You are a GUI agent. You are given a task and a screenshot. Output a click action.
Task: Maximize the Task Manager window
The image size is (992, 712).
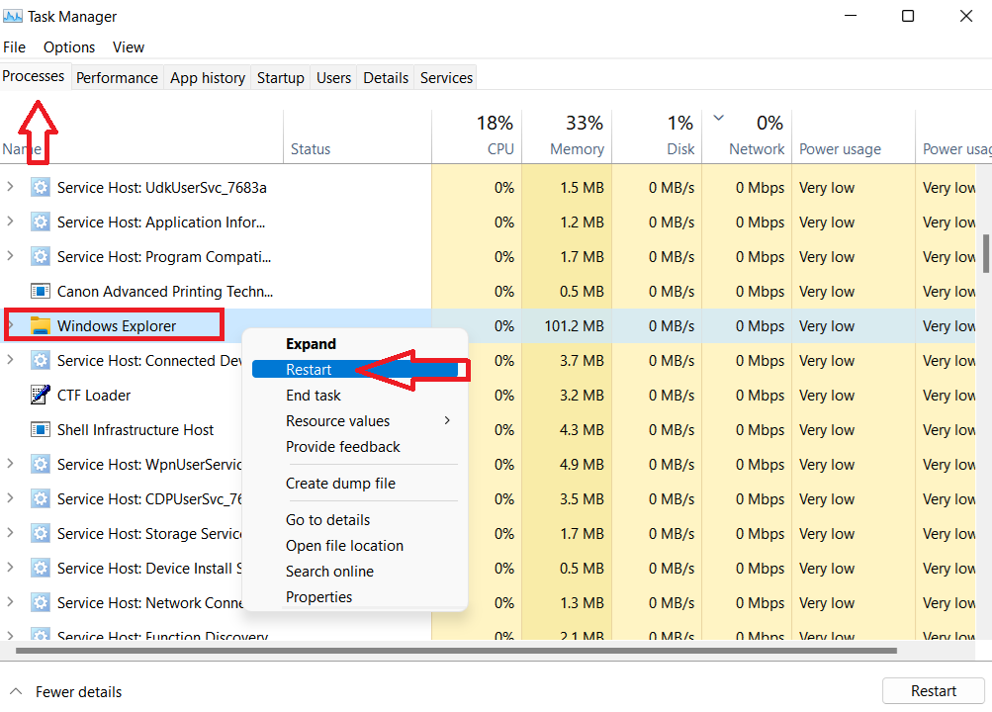(x=908, y=16)
